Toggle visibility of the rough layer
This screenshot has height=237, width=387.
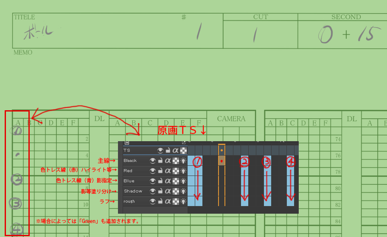click(x=152, y=201)
